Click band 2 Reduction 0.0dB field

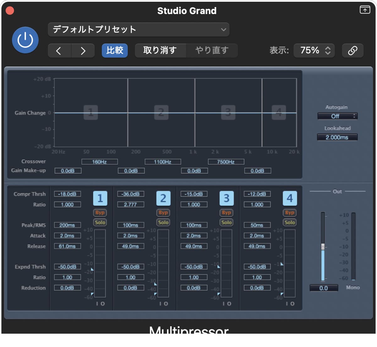pos(131,288)
